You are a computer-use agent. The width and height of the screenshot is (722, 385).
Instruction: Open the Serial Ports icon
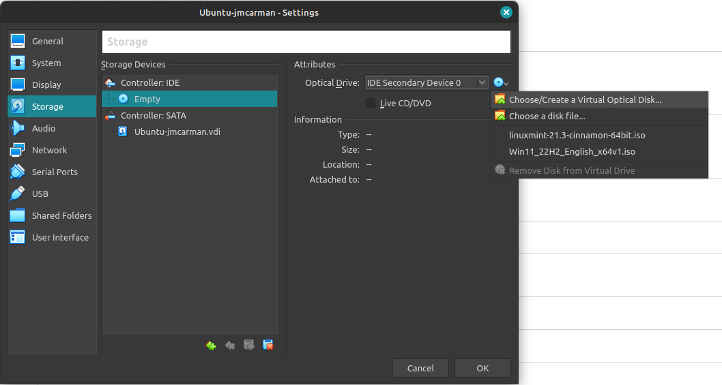pyautogui.click(x=18, y=172)
